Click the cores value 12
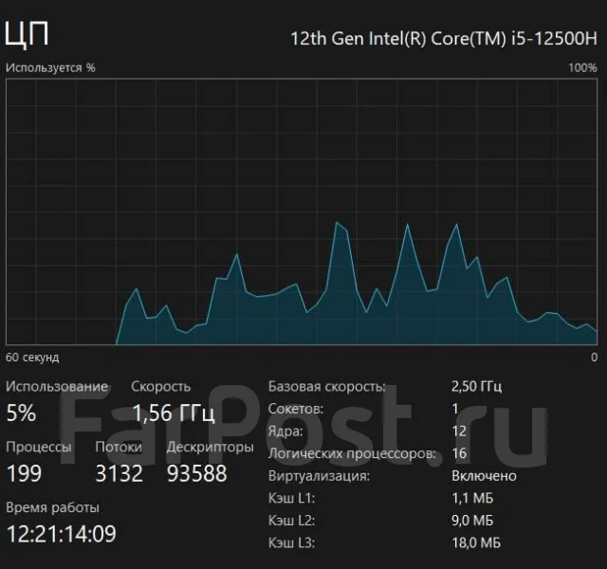 point(459,431)
